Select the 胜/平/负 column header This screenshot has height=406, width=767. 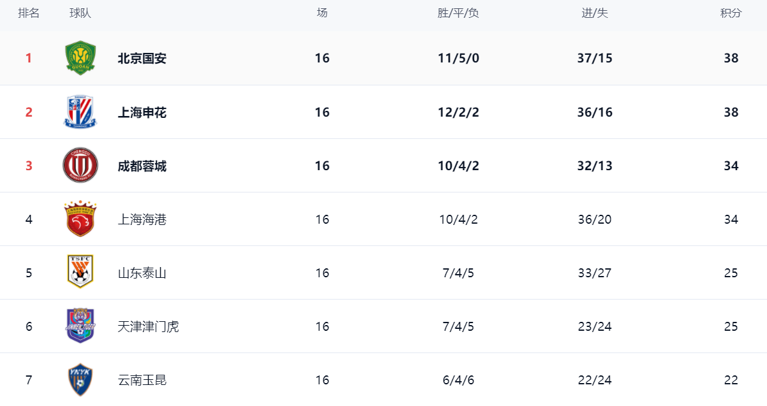(x=458, y=13)
